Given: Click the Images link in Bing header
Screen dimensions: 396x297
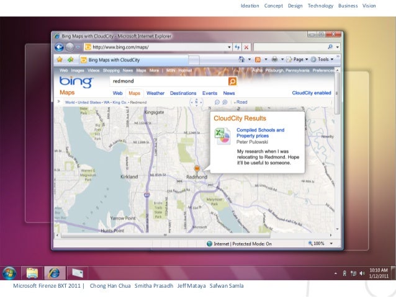Looking at the screenshot, I should click(x=78, y=71).
